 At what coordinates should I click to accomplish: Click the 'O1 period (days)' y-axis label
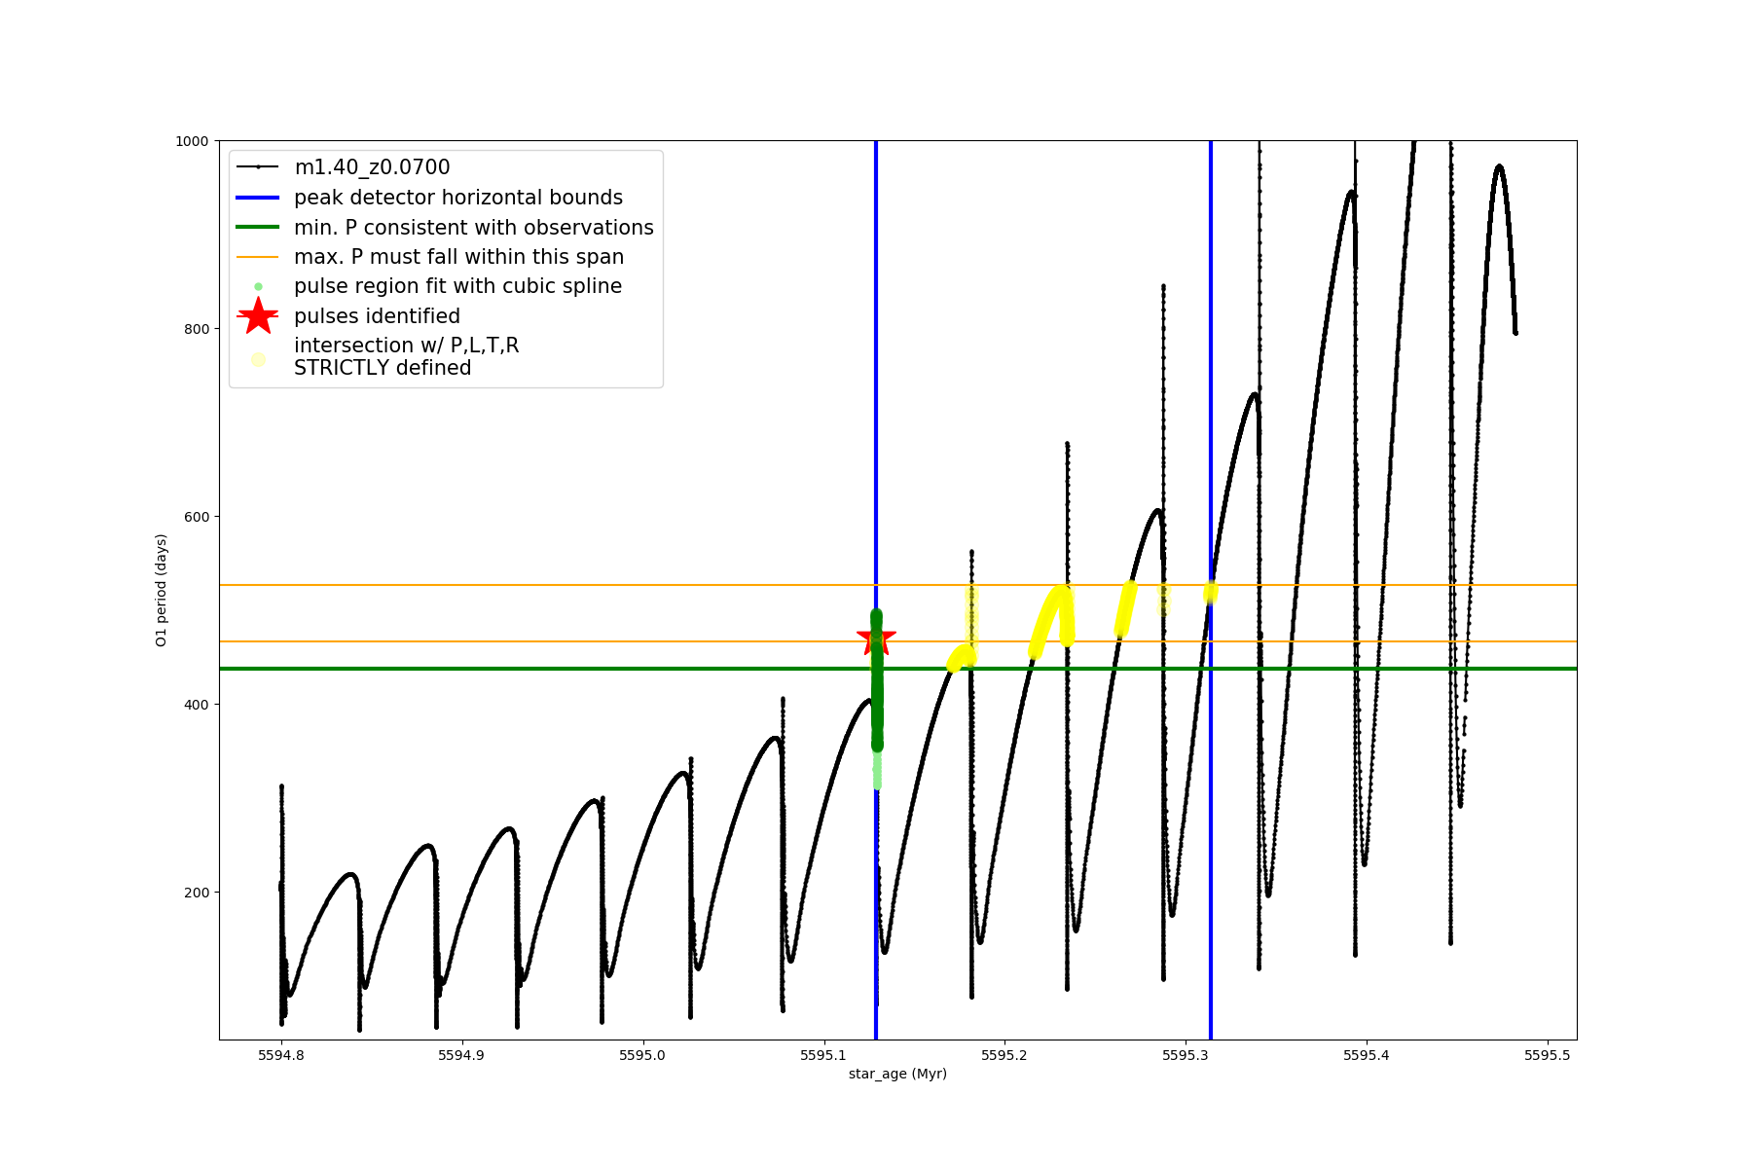click(x=162, y=590)
